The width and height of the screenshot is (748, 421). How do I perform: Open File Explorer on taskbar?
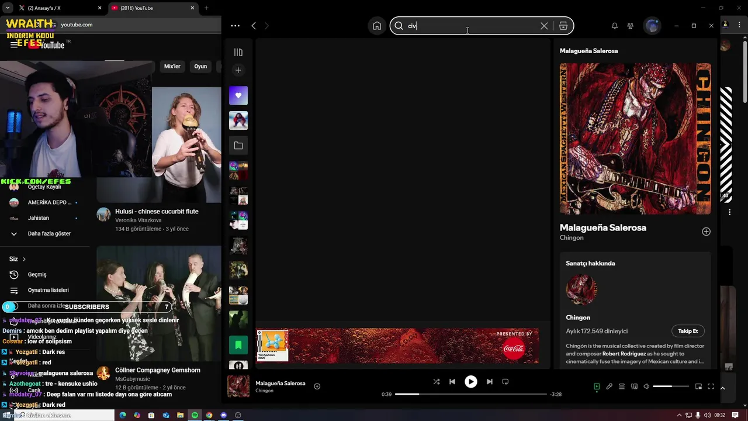181,415
